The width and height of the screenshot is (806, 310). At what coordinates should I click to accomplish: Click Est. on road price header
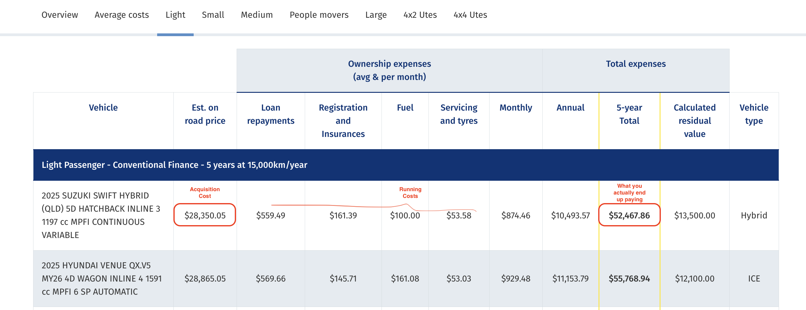point(205,114)
